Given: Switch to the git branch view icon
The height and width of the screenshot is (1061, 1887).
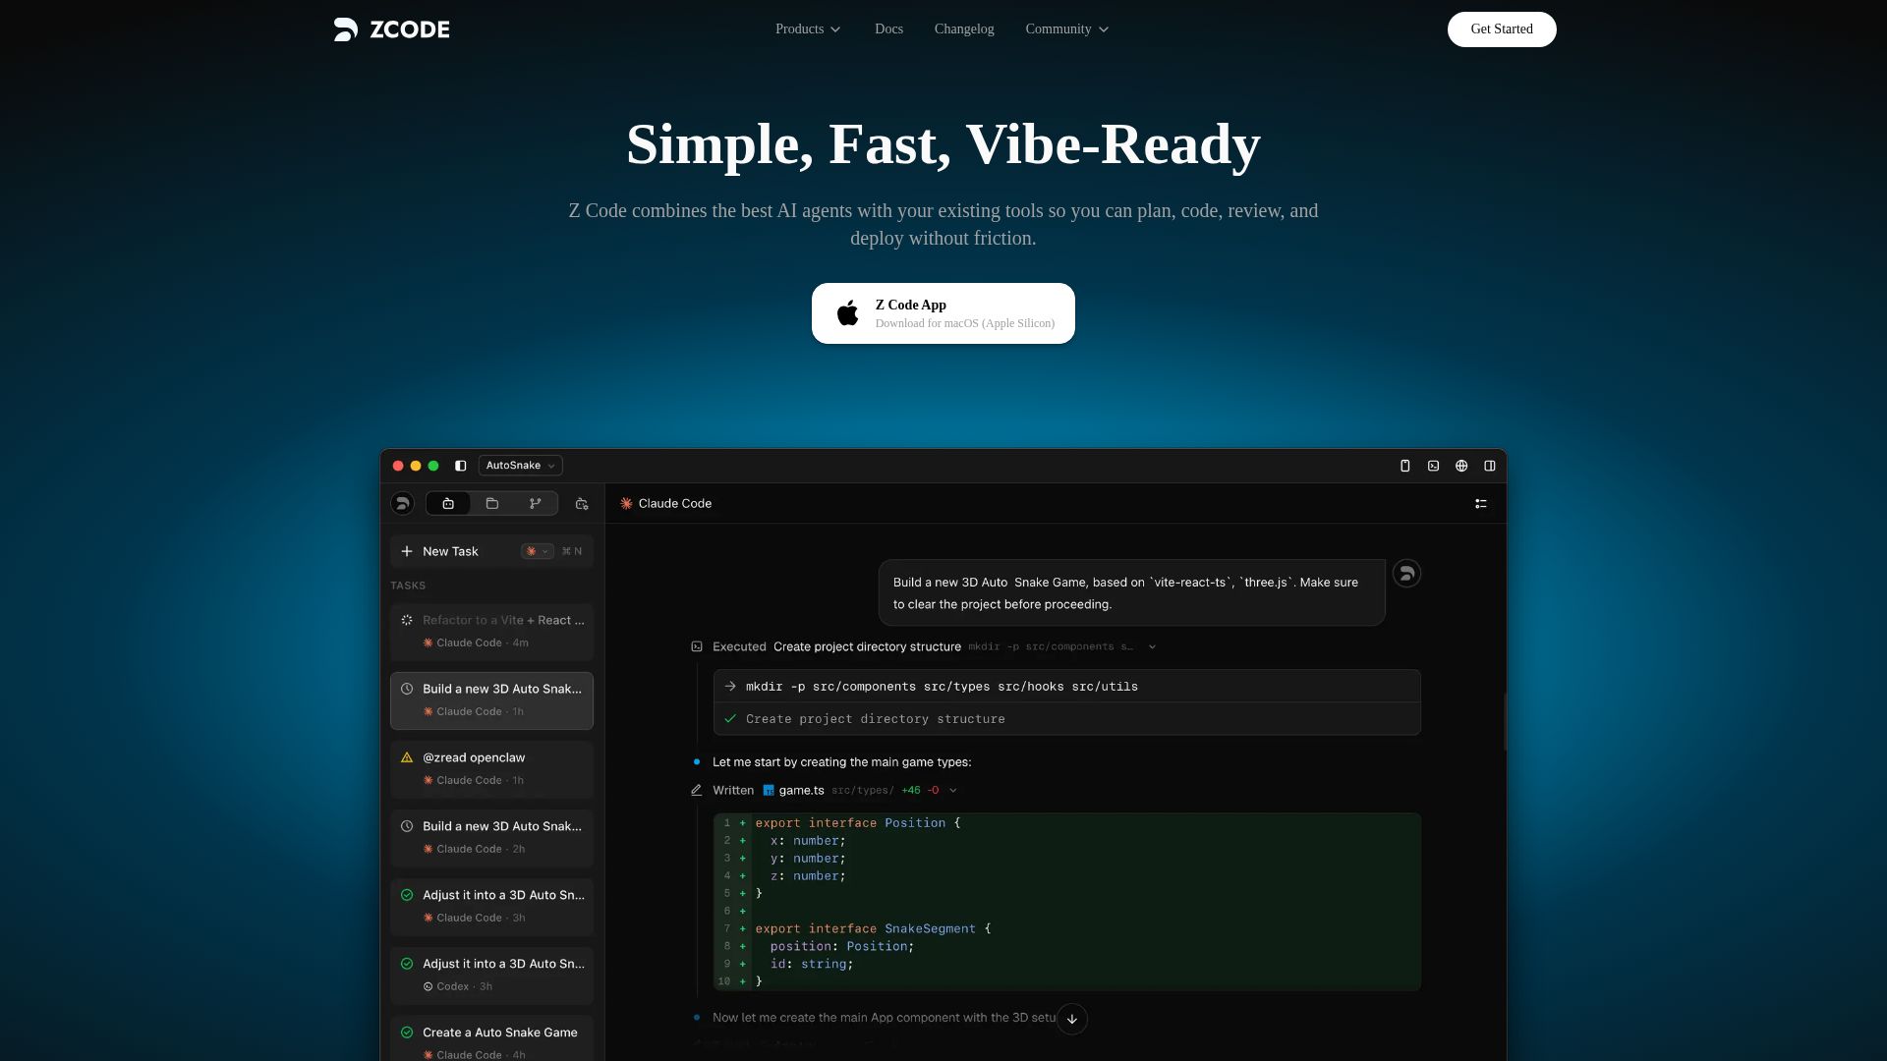Looking at the screenshot, I should tap(536, 504).
